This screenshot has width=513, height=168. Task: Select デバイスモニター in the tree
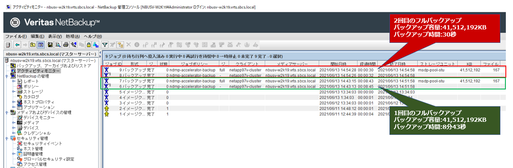pyautogui.click(x=39, y=117)
